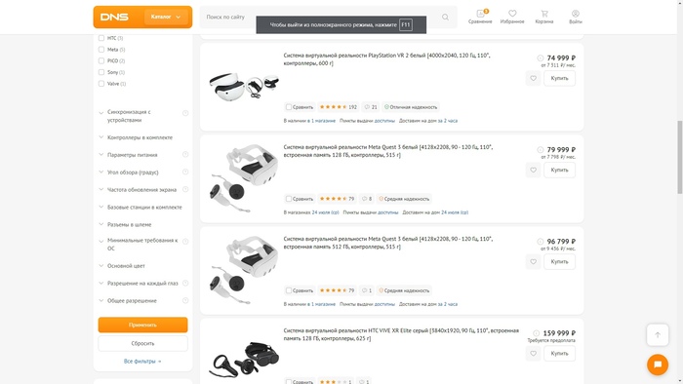Click the orange Применить button
This screenshot has width=683, height=384.
[142, 325]
